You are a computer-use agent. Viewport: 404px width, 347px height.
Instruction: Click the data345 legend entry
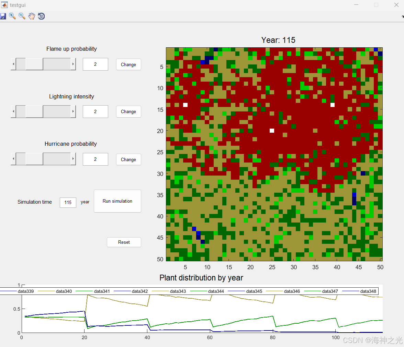click(x=245, y=291)
